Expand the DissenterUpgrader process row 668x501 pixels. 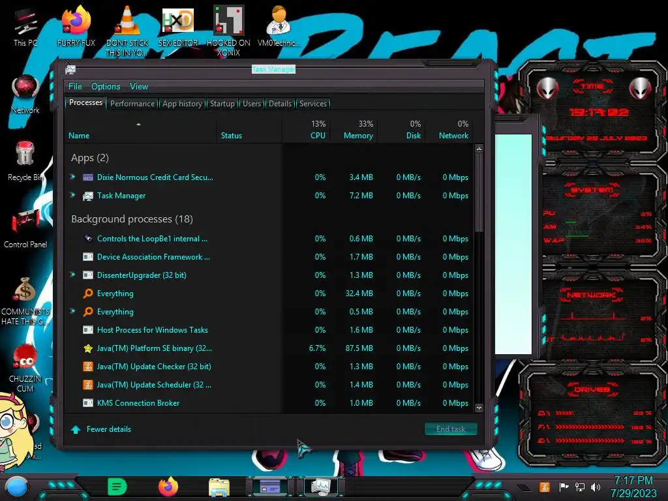[x=72, y=275]
